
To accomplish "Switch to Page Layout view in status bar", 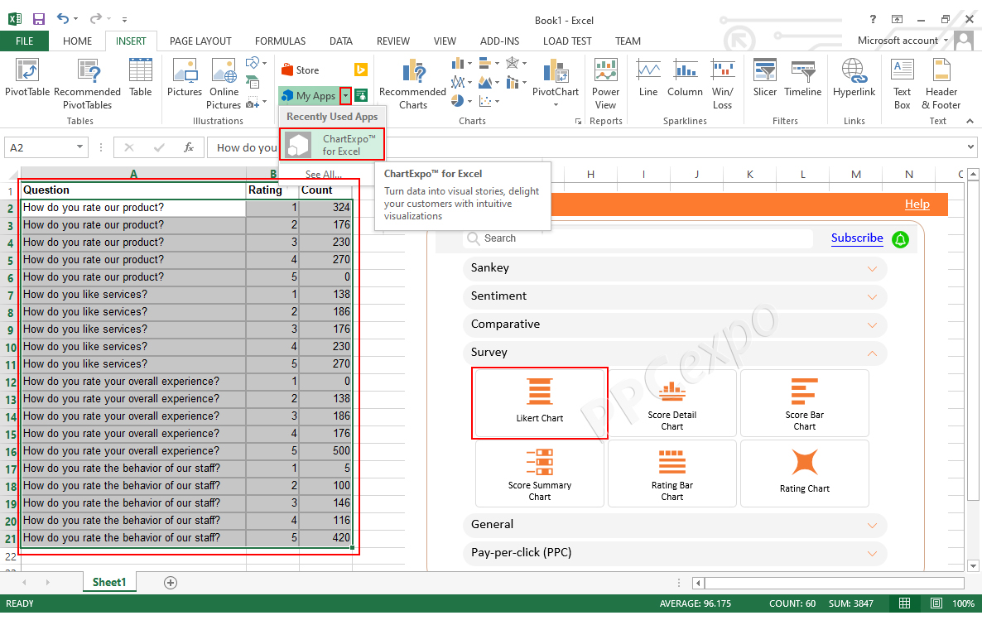I will [x=936, y=603].
